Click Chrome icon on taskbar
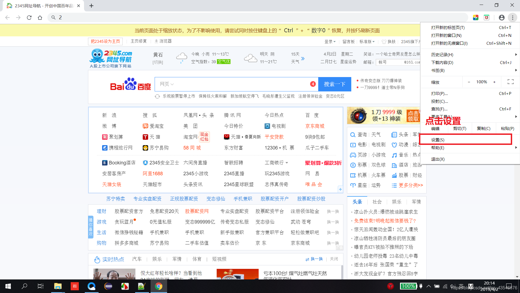 (x=159, y=286)
